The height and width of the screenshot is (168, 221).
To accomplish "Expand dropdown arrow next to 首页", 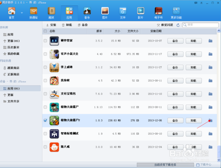I will (22, 13).
